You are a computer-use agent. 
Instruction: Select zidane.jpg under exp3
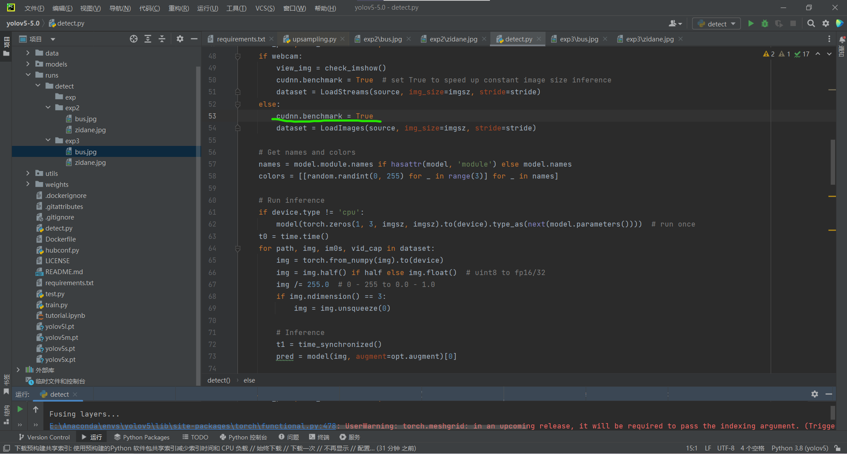click(x=90, y=163)
